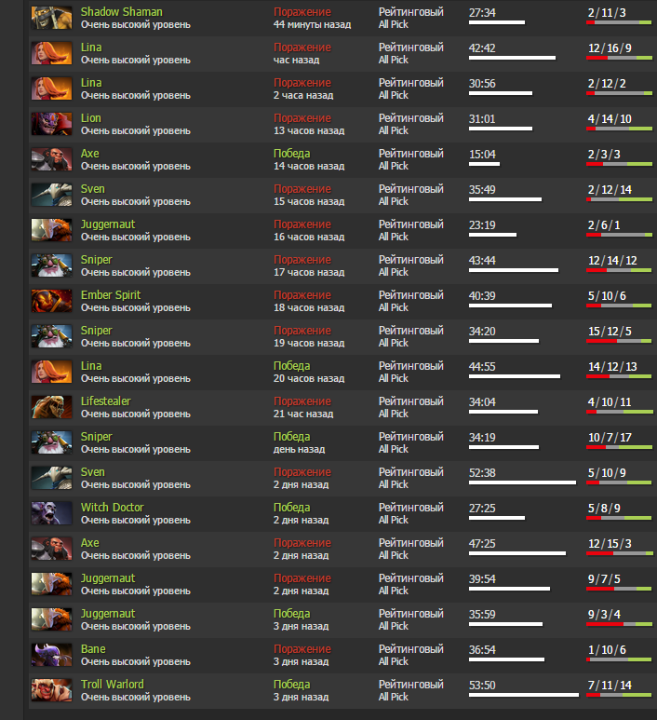Click the Bane hero portrait icon
The image size is (657, 720).
coord(52,654)
